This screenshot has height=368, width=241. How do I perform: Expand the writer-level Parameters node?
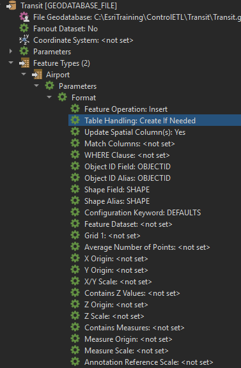[11, 51]
